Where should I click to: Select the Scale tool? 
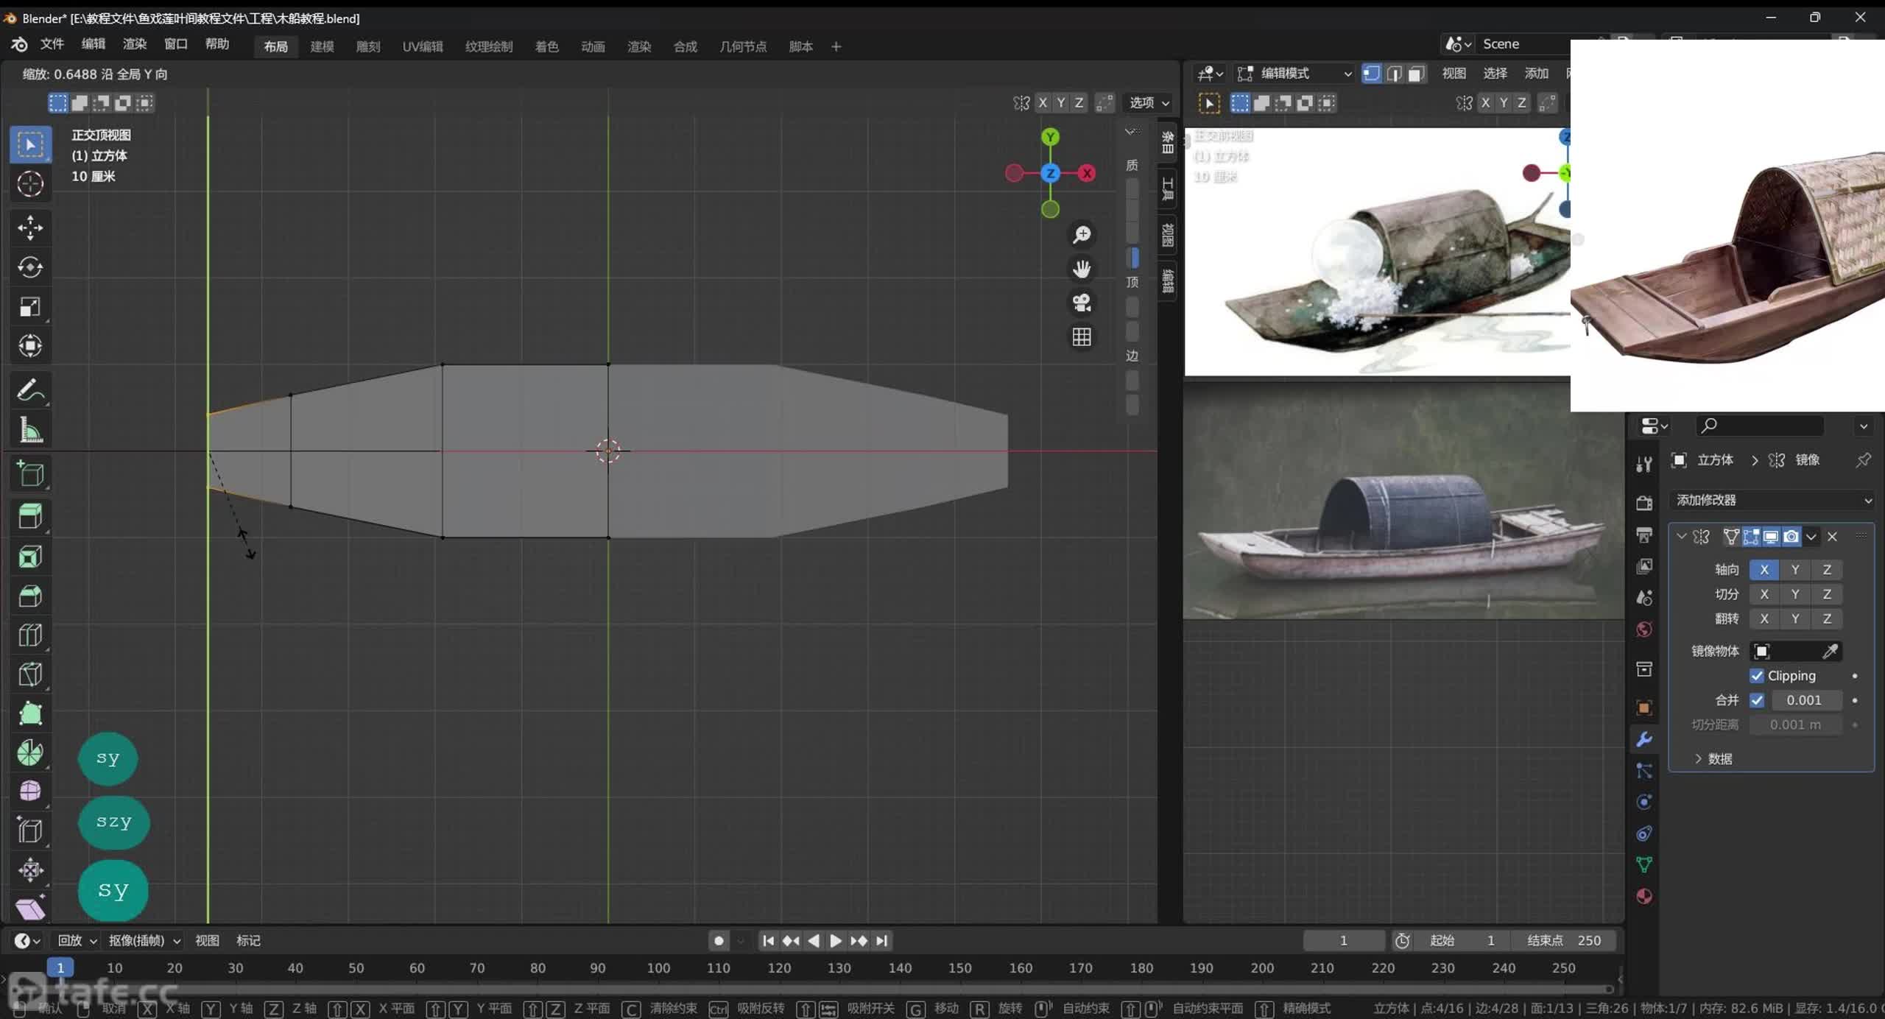[30, 306]
